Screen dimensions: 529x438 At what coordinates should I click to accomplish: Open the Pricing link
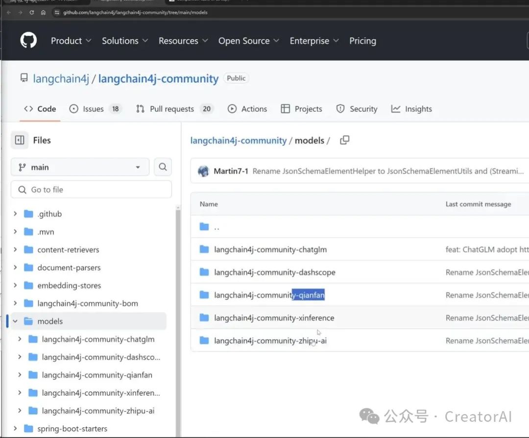coord(362,41)
